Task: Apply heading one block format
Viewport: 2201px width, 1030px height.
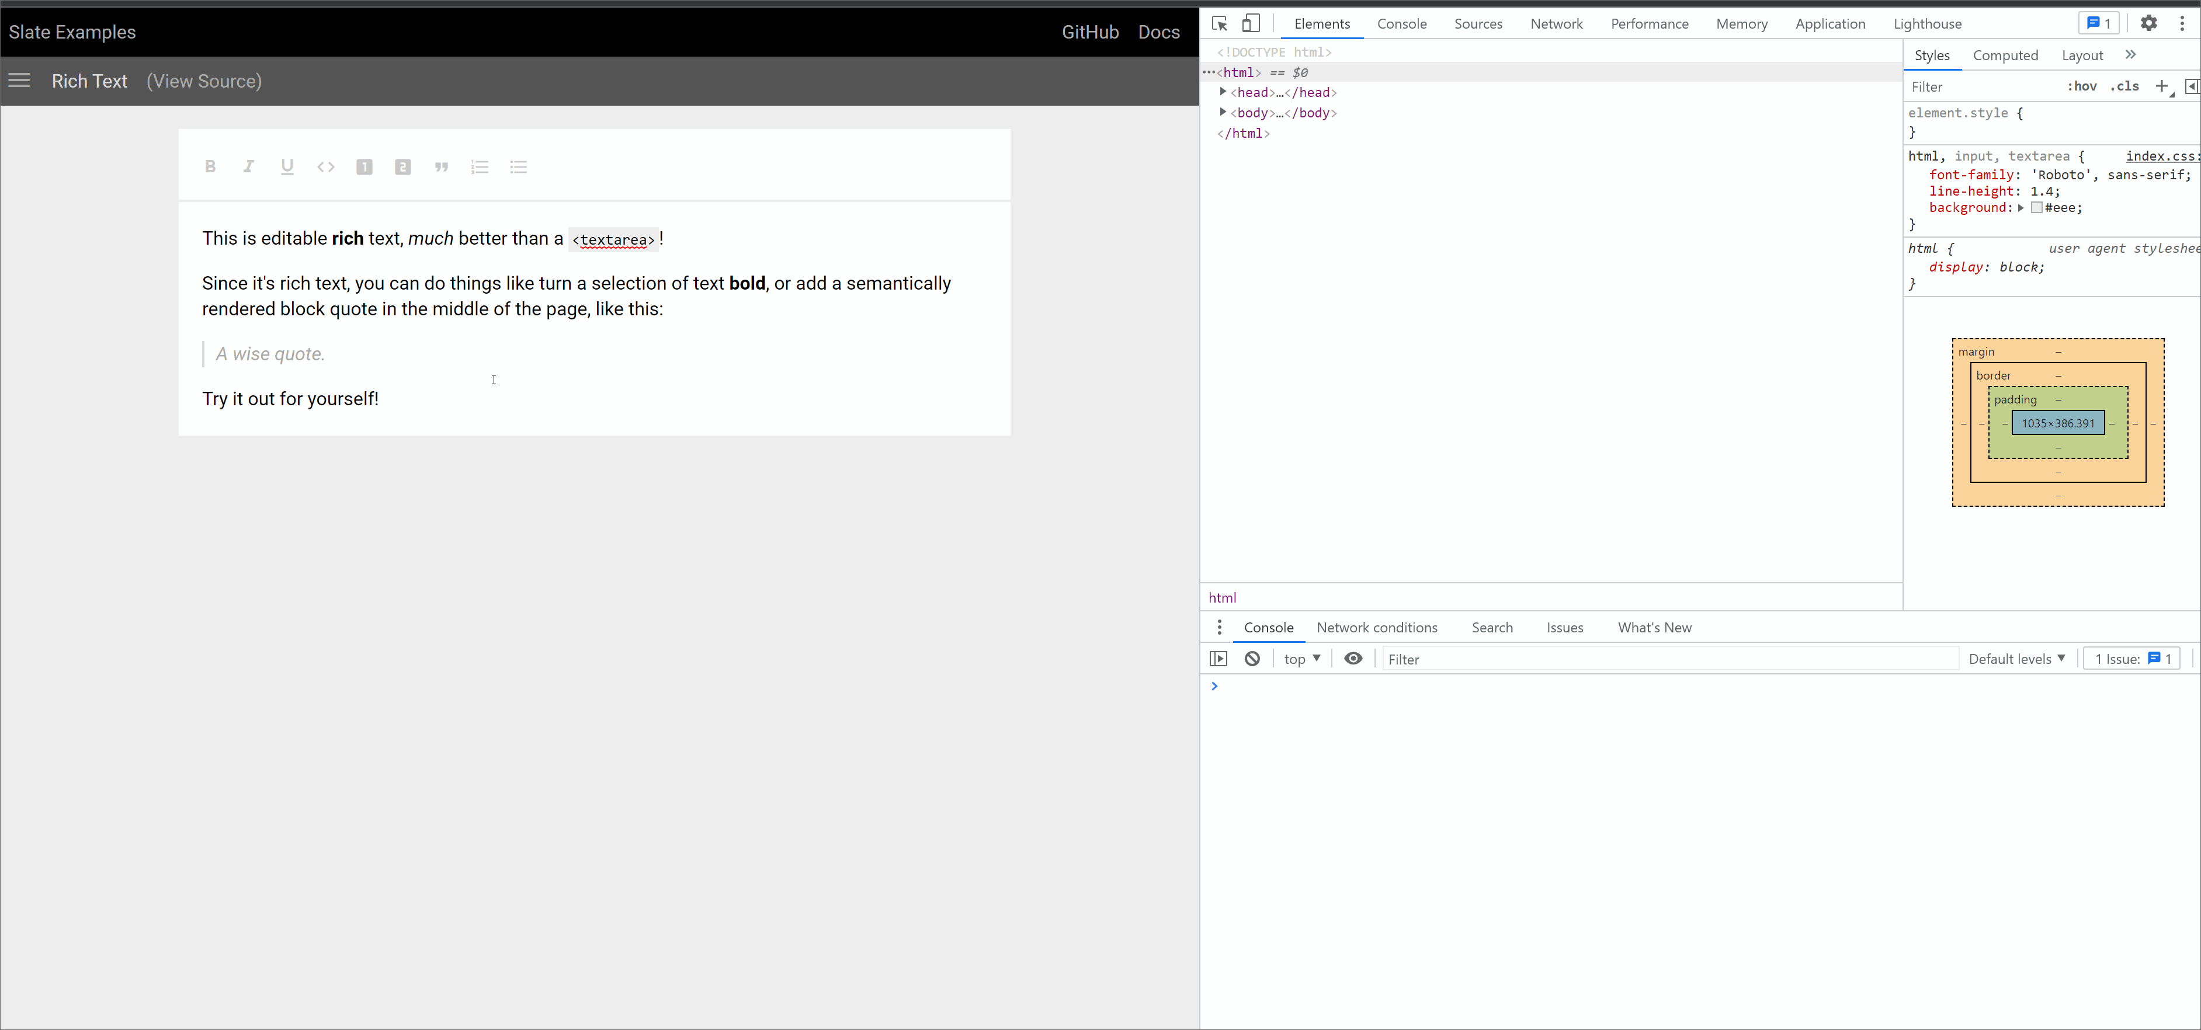Action: [x=364, y=166]
